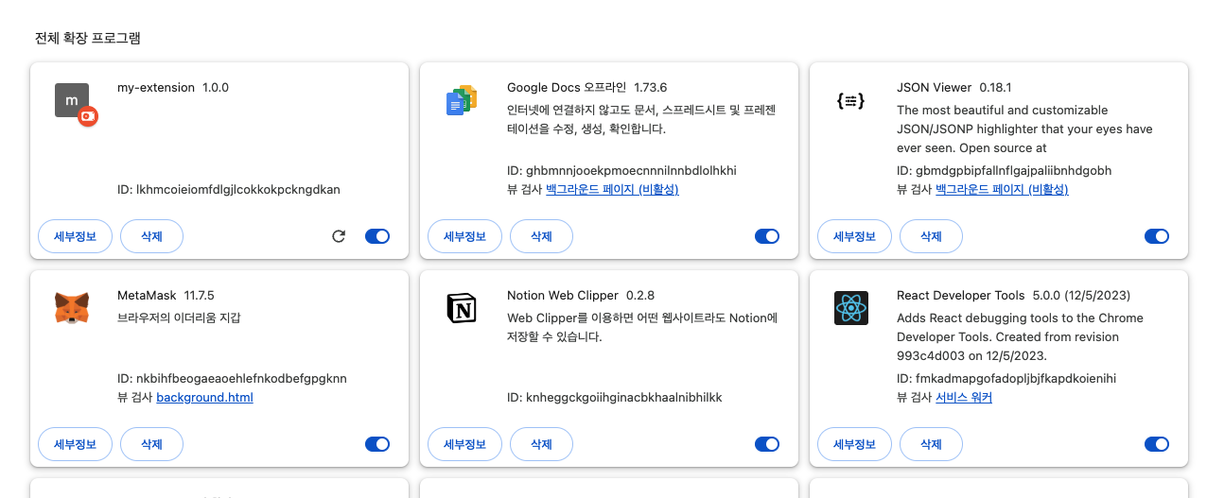Click React Developer Tools description text
Viewport: 1207px width, 498px height.
[1020, 337]
